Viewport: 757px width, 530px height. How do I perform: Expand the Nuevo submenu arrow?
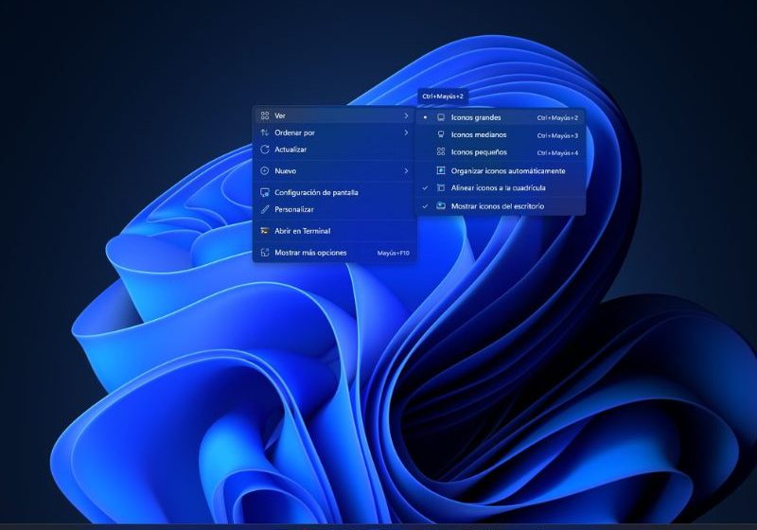pos(406,171)
